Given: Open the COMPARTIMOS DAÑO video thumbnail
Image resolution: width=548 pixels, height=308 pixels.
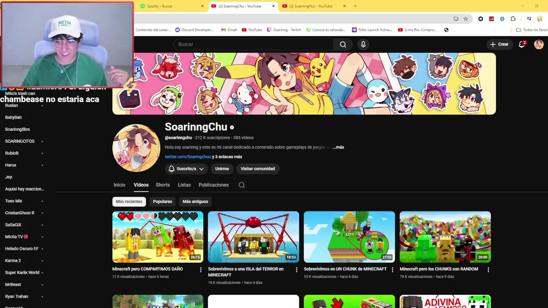Looking at the screenshot, I should click(158, 237).
